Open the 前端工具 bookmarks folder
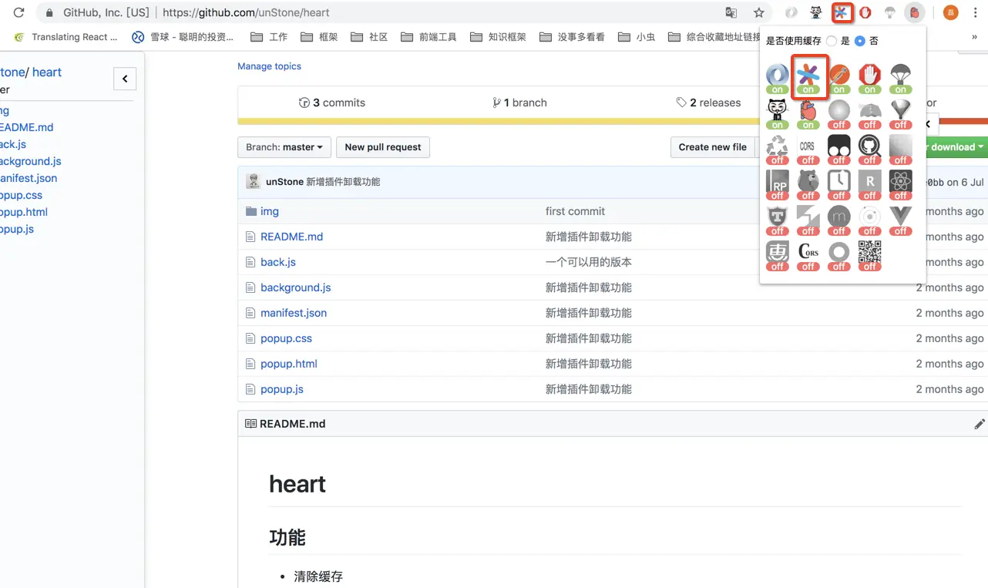This screenshot has height=588, width=988. point(429,37)
